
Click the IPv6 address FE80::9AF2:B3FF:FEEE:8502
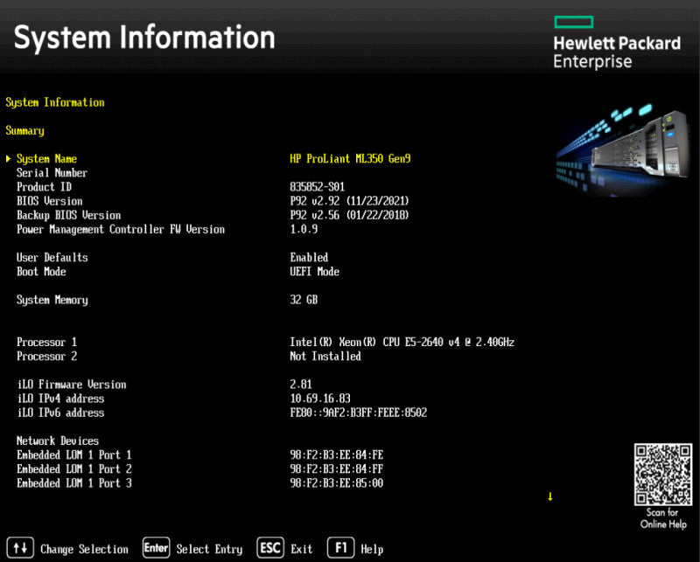point(359,413)
